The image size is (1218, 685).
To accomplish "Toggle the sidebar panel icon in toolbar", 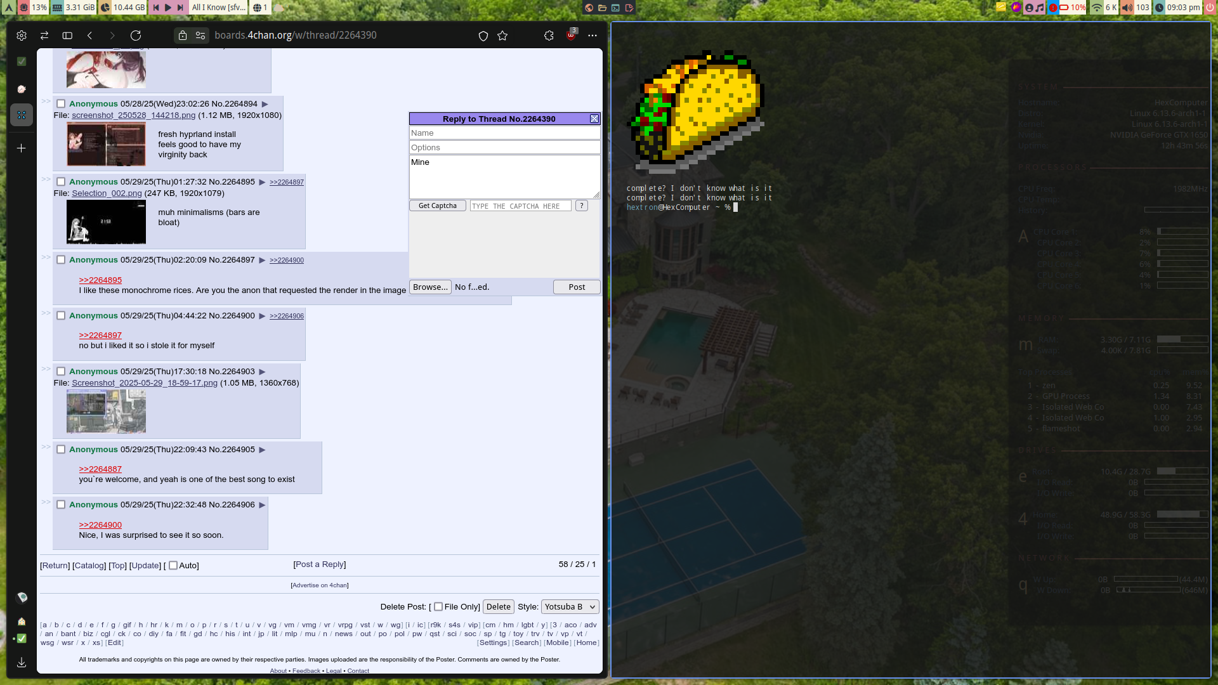I will [x=67, y=36].
